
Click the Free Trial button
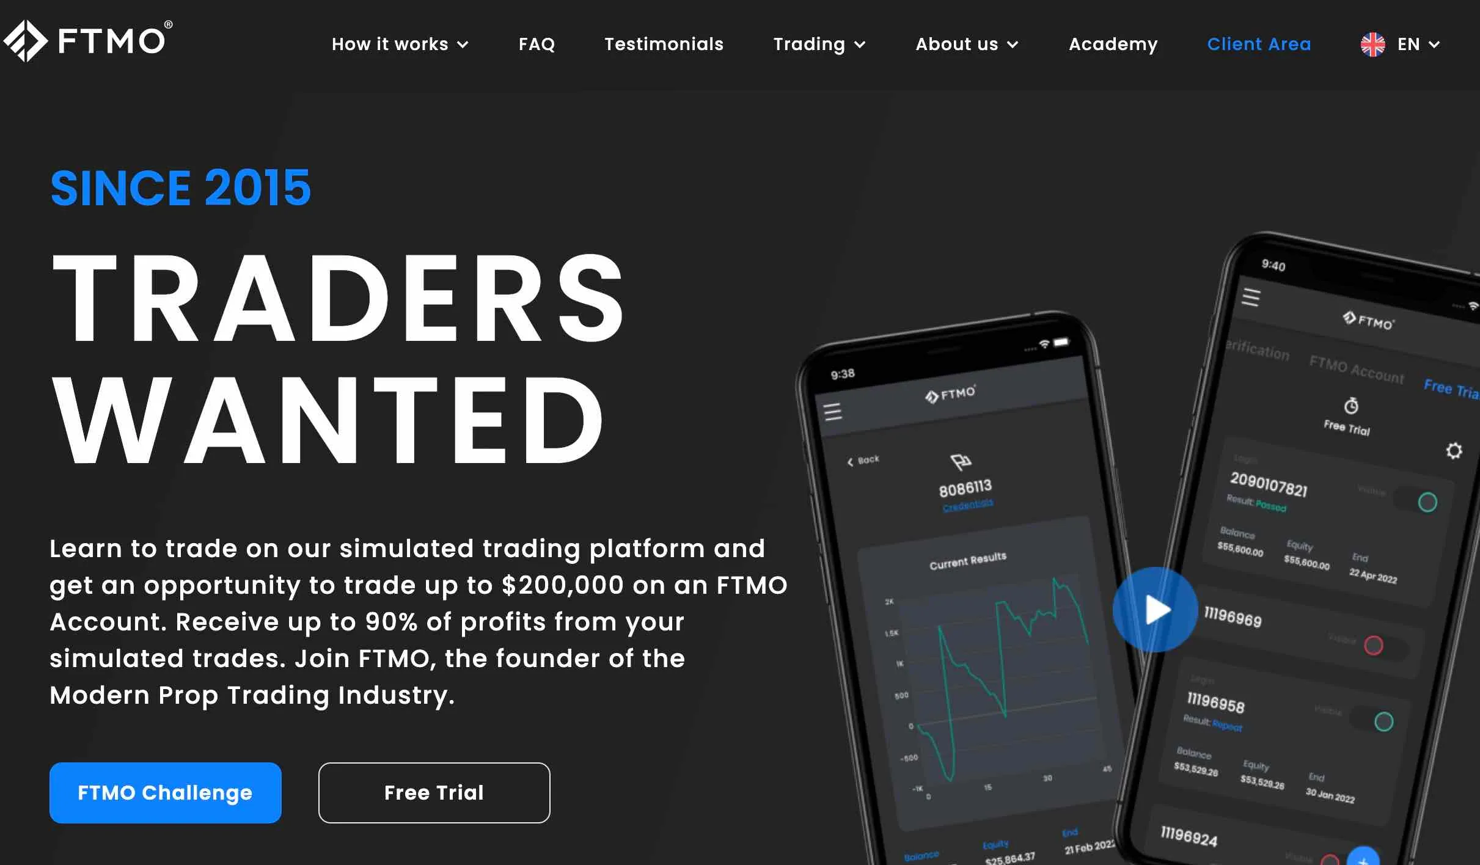pyautogui.click(x=433, y=792)
